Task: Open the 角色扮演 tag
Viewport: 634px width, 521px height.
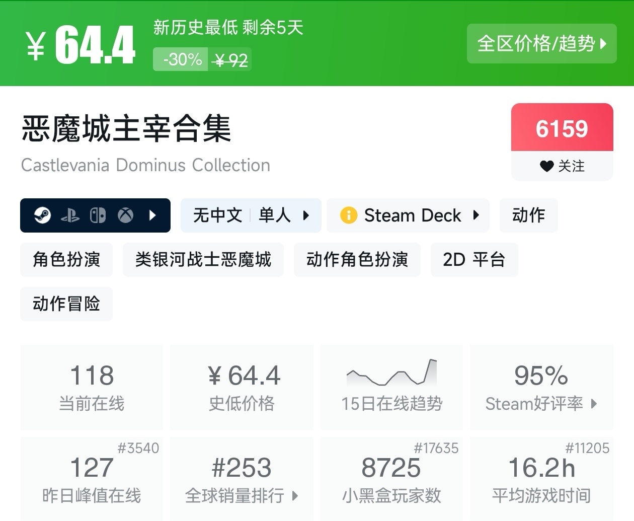Action: 66,260
